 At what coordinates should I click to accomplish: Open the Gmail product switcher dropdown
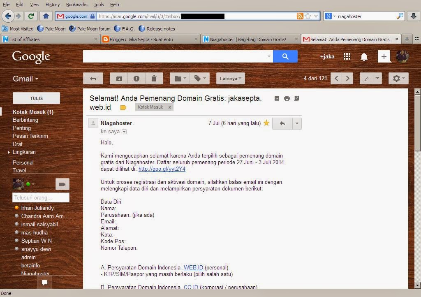point(26,79)
